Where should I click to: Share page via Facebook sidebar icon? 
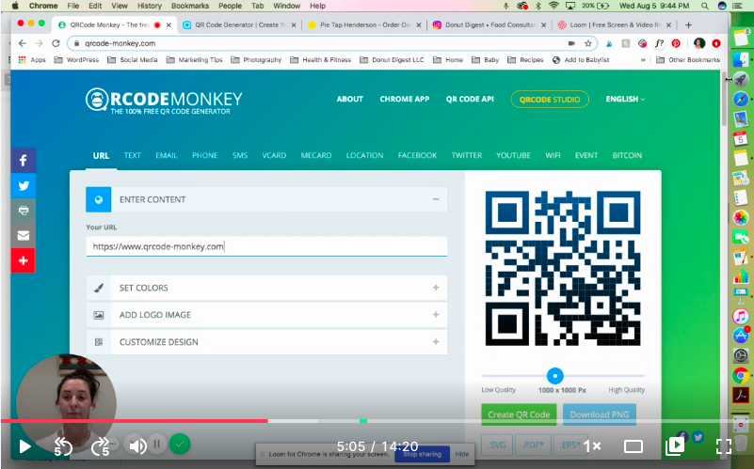pos(24,161)
